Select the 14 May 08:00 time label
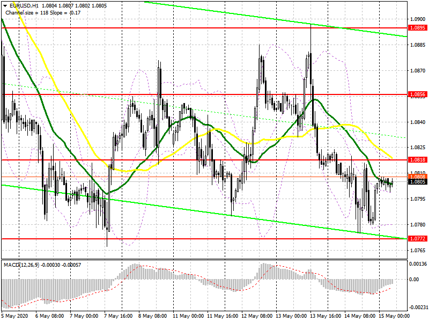This screenshot has width=429, height=322. pos(360,316)
